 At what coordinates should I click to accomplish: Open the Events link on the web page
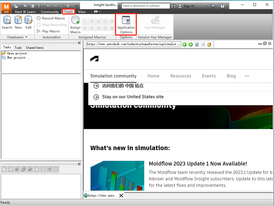pos(209,76)
